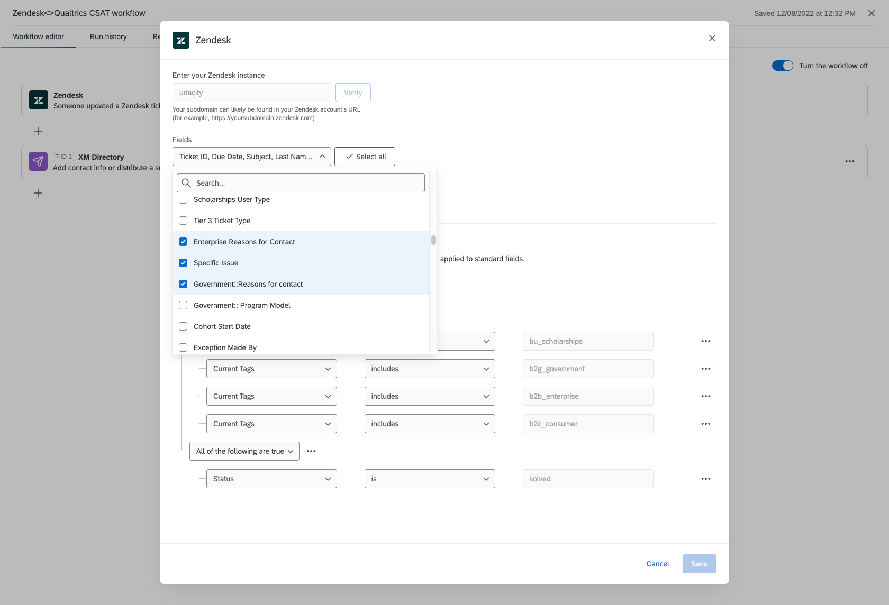
Task: Open options for the b2c_consumer condition
Action: pos(706,424)
